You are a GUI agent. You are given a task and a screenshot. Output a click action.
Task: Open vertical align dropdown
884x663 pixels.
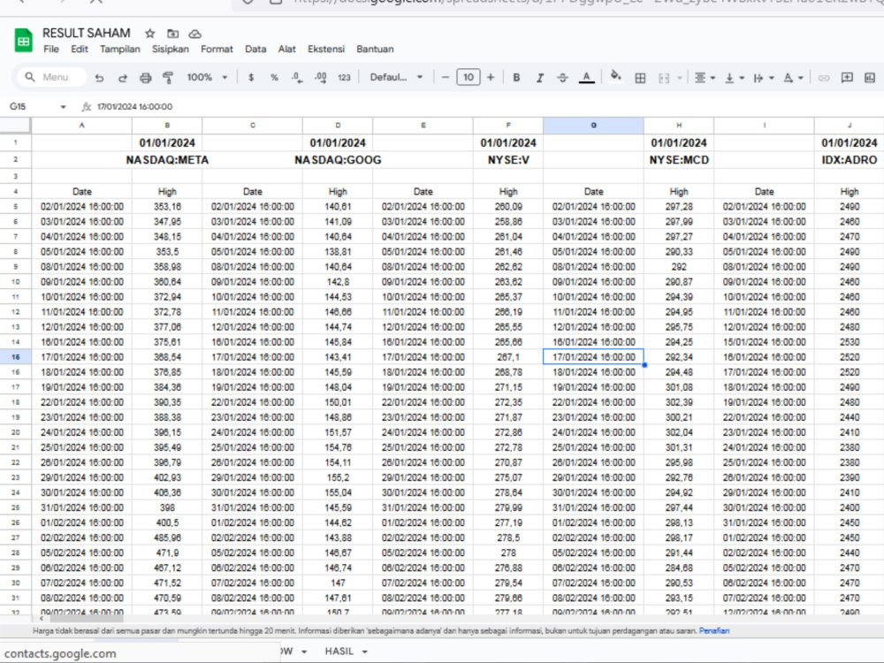pos(734,78)
